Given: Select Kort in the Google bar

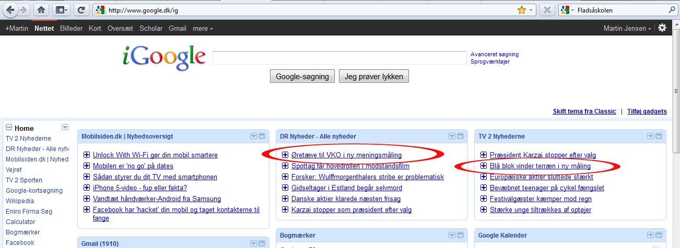Looking at the screenshot, I should [95, 29].
